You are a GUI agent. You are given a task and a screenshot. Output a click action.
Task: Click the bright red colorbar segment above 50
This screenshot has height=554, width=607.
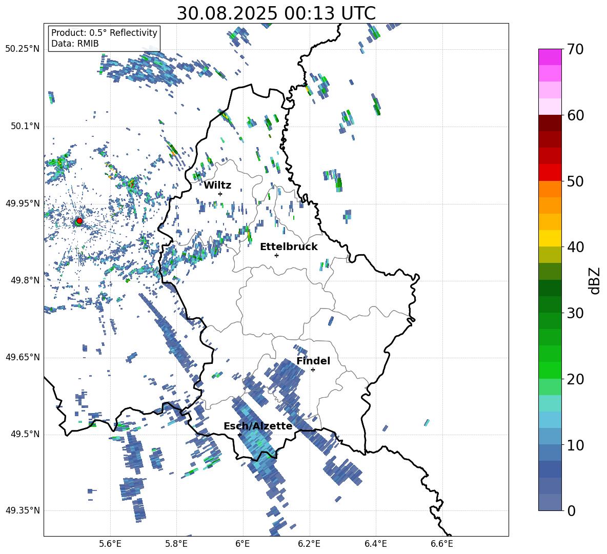(x=550, y=173)
